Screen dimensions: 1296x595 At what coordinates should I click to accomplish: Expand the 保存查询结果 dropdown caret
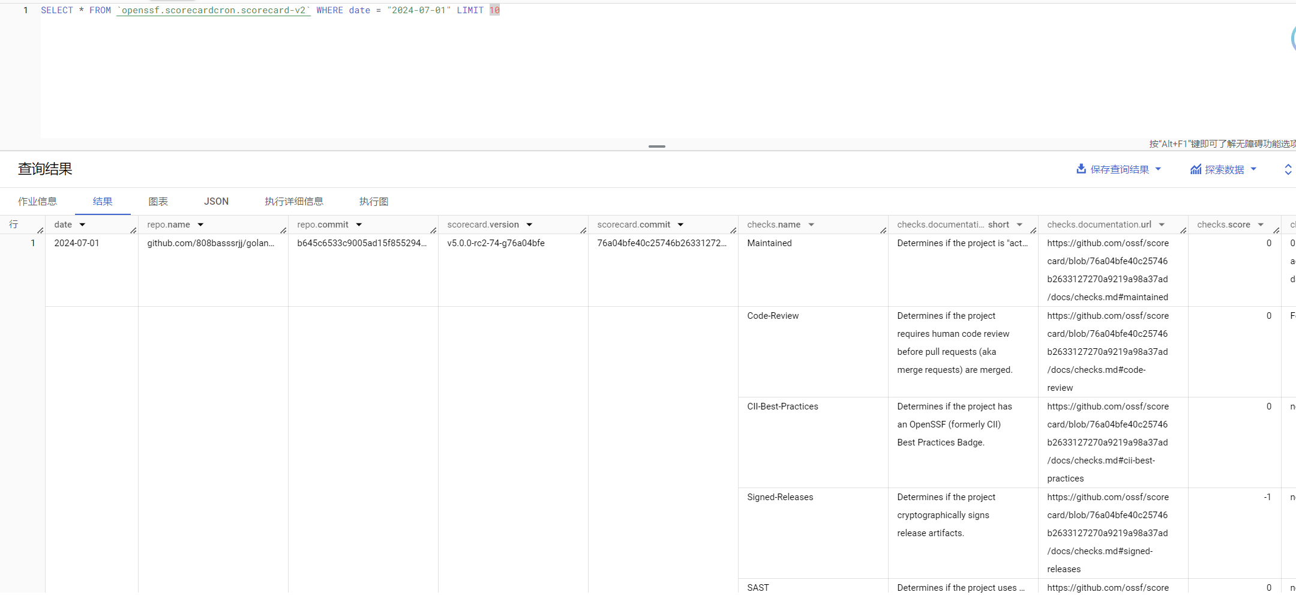point(1158,169)
